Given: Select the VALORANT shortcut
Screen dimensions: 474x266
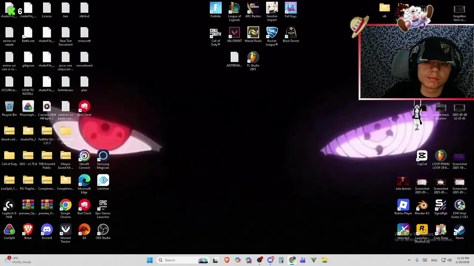Looking at the screenshot, I should coord(234,35).
